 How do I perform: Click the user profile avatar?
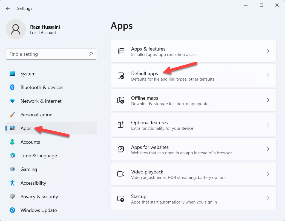(16, 29)
